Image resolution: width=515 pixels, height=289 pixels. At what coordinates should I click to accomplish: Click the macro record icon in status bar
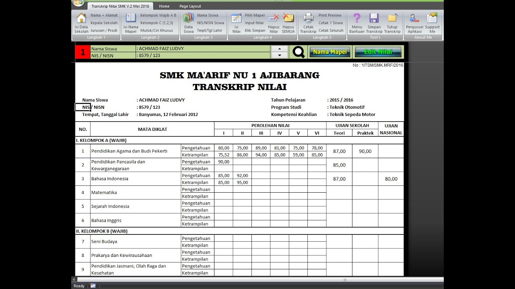pyautogui.click(x=93, y=286)
